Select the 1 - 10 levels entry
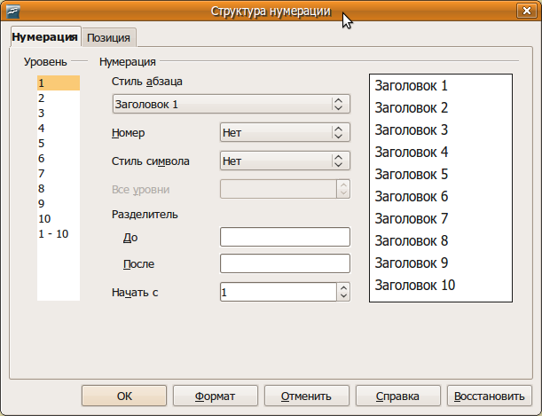 coord(59,234)
